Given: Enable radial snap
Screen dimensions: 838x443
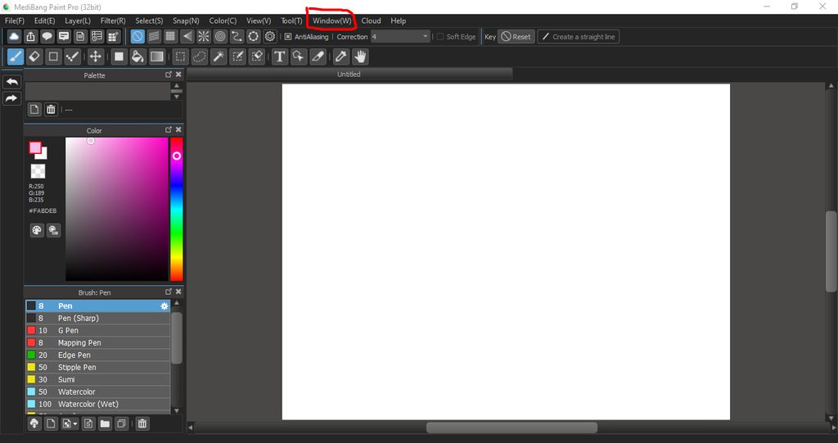Looking at the screenshot, I should (x=204, y=36).
